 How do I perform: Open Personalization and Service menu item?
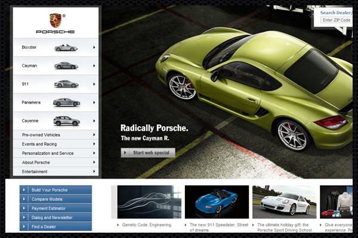pyautogui.click(x=55, y=153)
